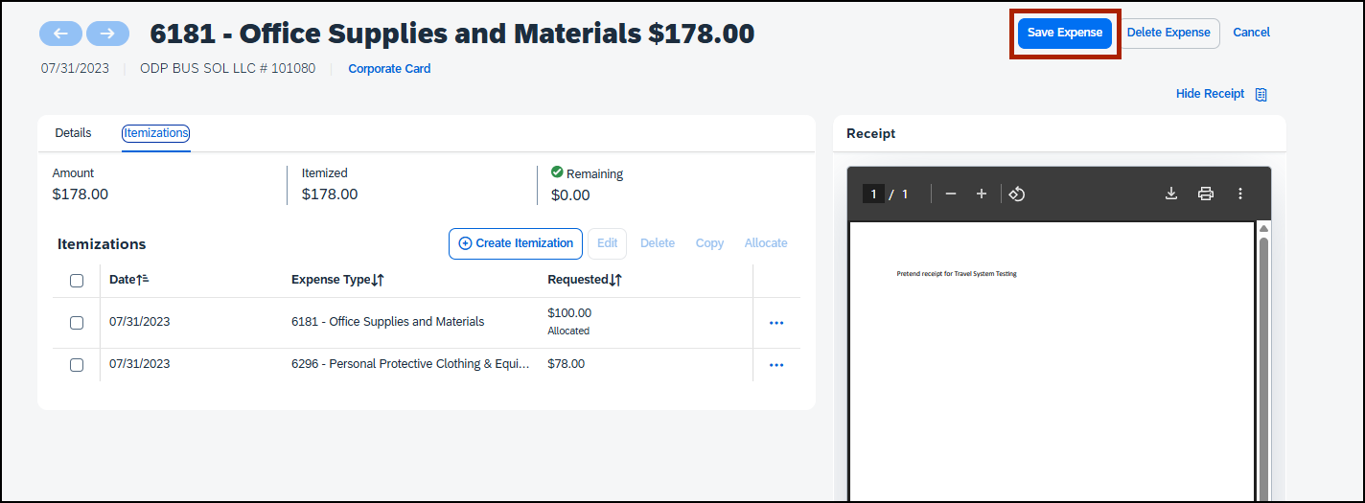Screen dimensions: 1365x503
Task: Click the Edit itemization button
Action: 608,243
